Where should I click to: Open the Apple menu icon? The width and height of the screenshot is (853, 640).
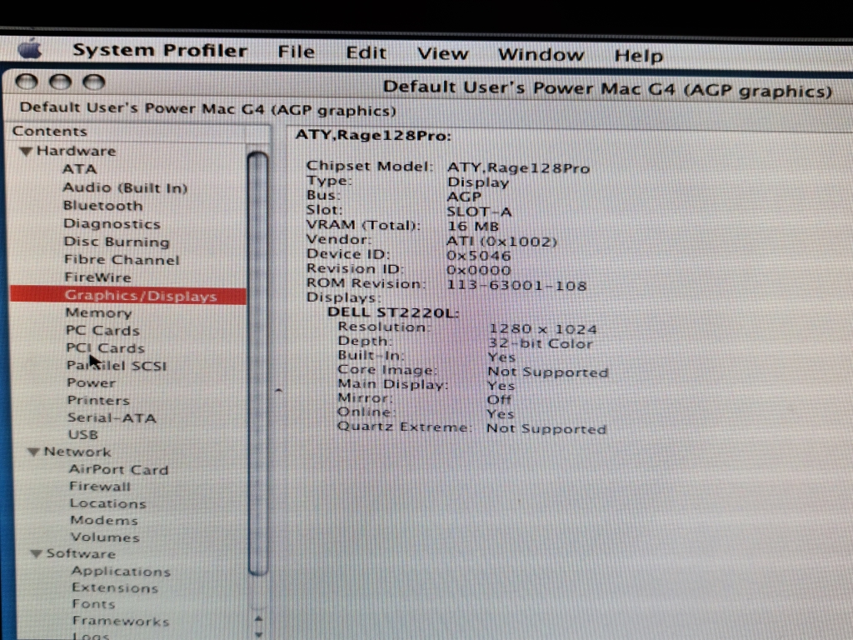[x=30, y=48]
